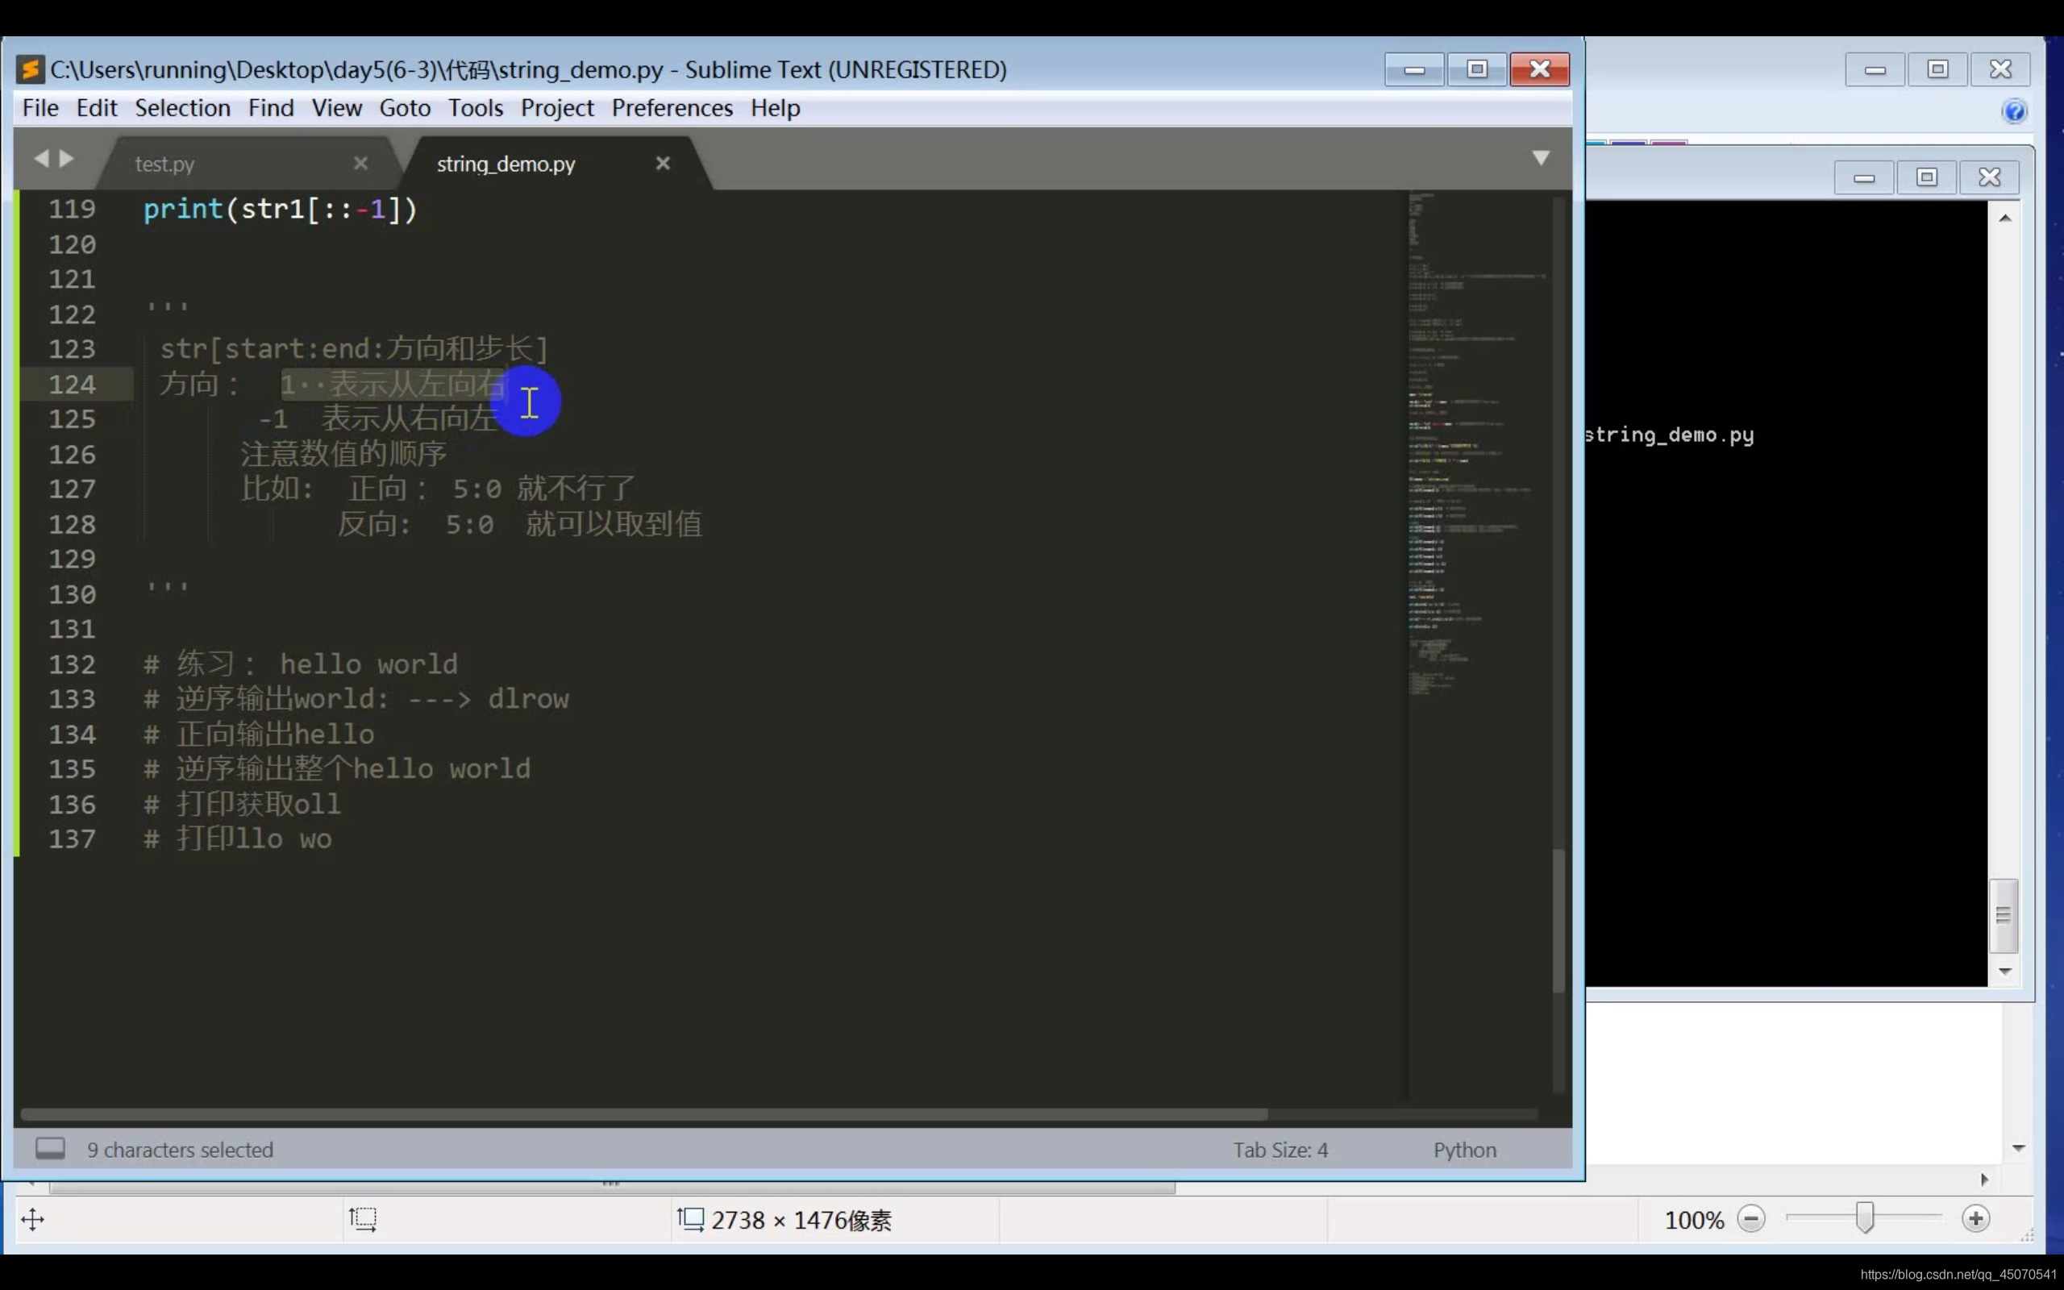The width and height of the screenshot is (2064, 1290).
Task: Click the editor's horizontal scrollbar
Action: [644, 1114]
